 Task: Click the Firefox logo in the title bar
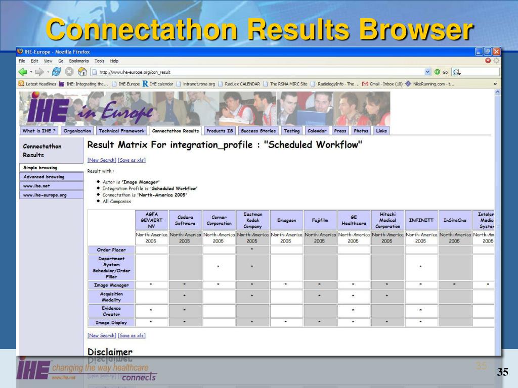coord(20,52)
